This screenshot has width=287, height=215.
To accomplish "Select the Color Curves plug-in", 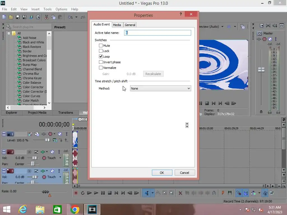I will click(31, 96).
